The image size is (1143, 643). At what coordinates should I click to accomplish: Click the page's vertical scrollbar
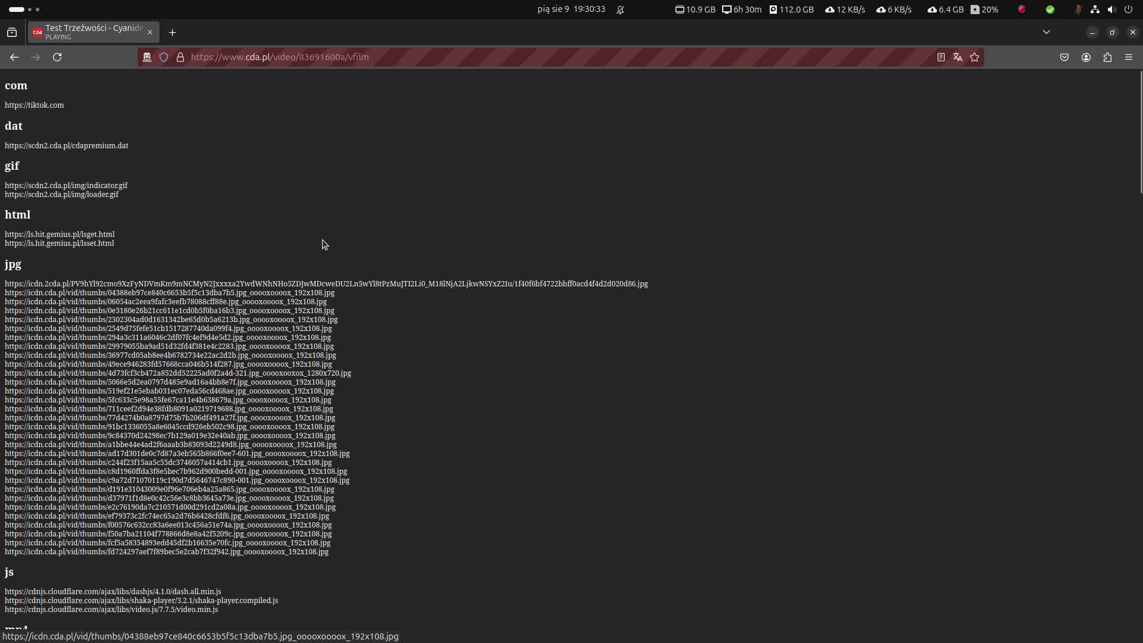(x=1141, y=132)
